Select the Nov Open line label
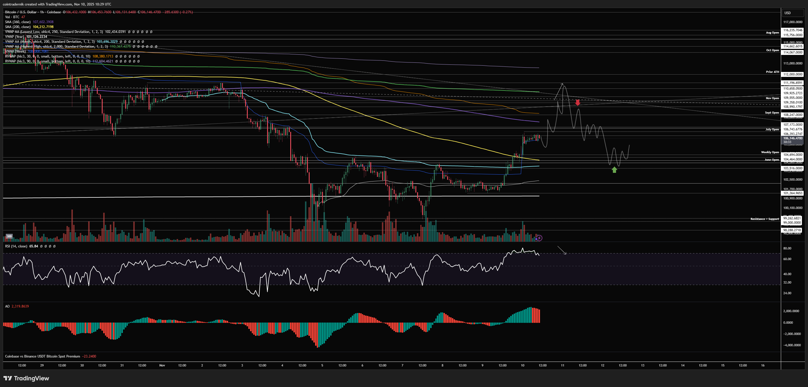This screenshot has width=808, height=387. point(772,98)
